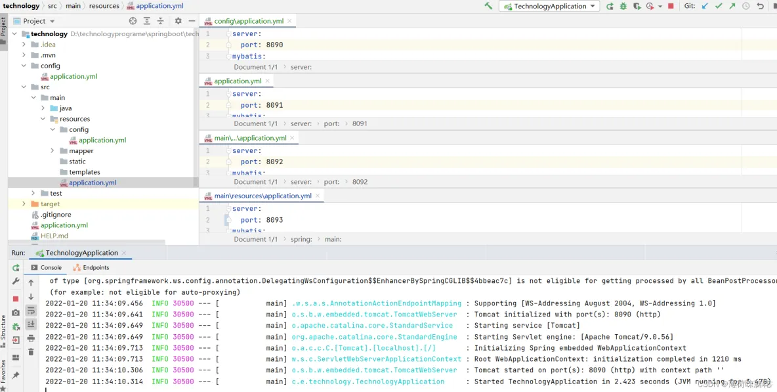This screenshot has height=392, width=777.
Task: Toggle soft-wrap in console sidebar
Action: (31, 311)
